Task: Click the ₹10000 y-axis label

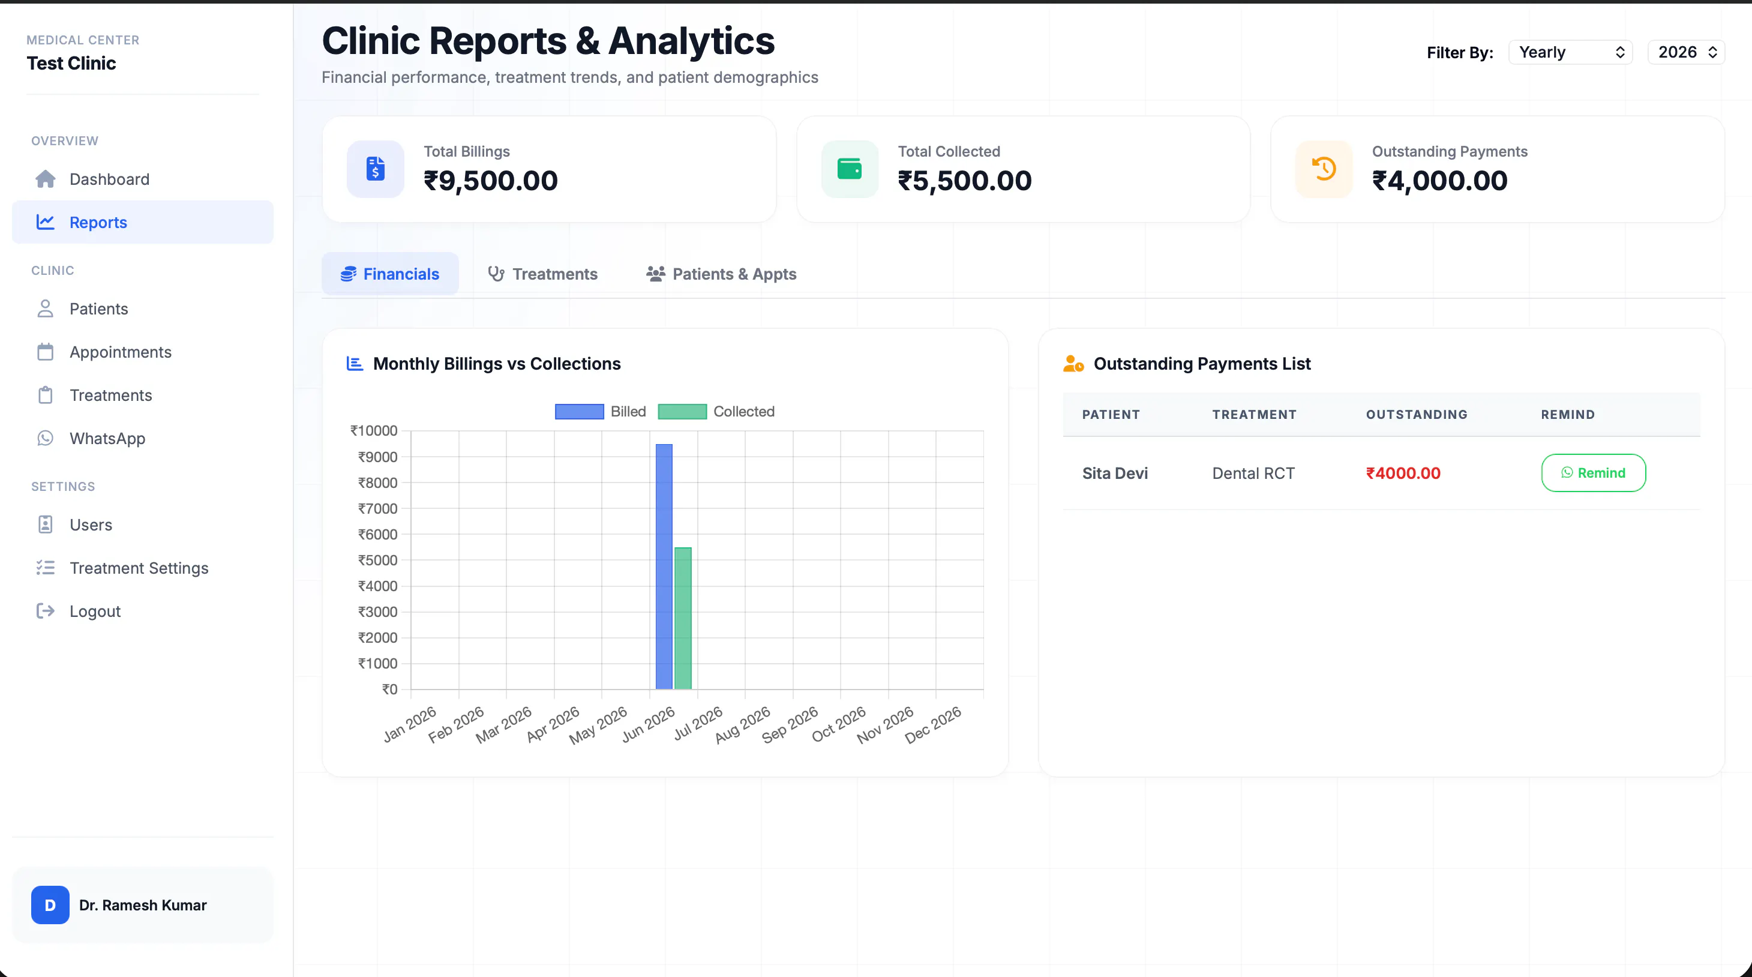Action: pyautogui.click(x=373, y=431)
